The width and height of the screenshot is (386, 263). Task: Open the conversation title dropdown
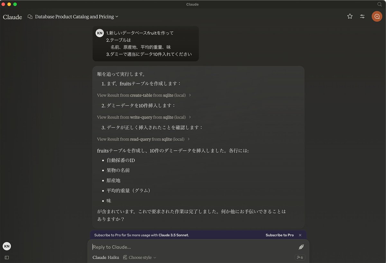point(77,16)
